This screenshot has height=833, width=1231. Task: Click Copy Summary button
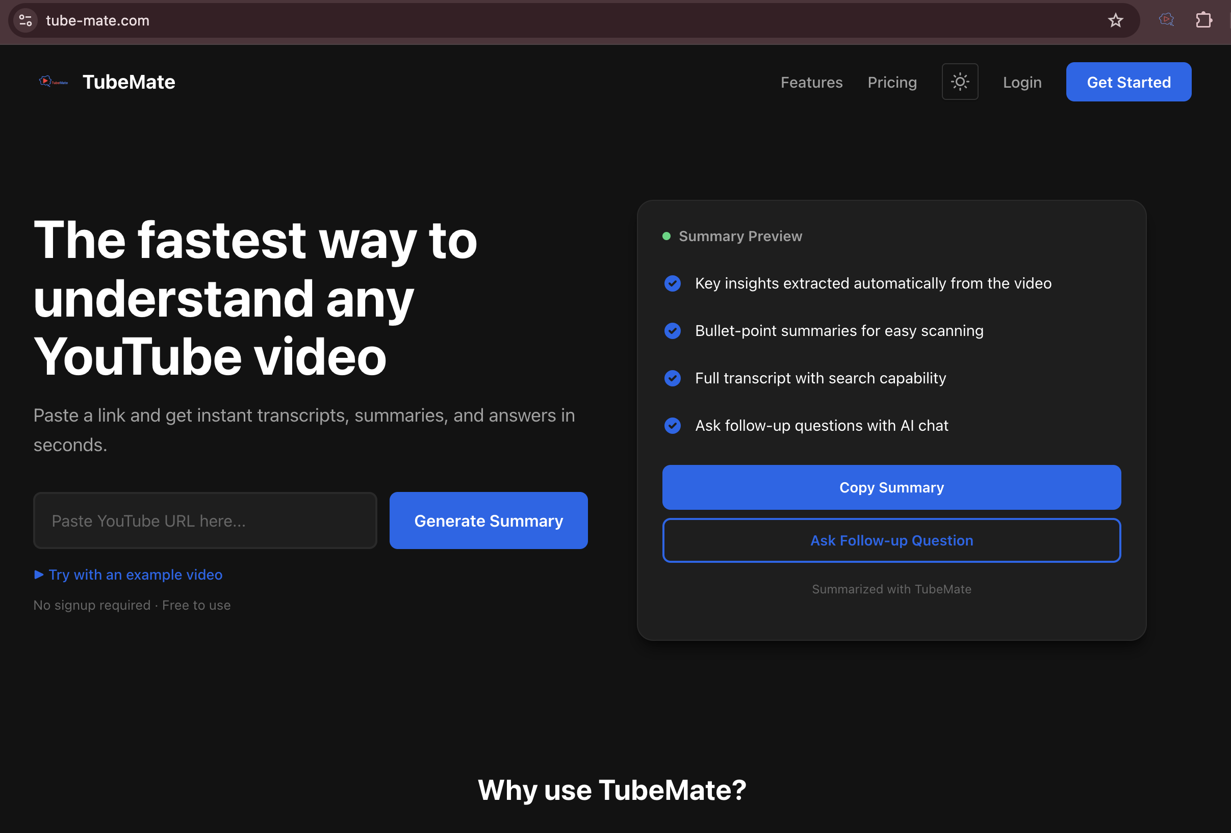click(x=891, y=487)
